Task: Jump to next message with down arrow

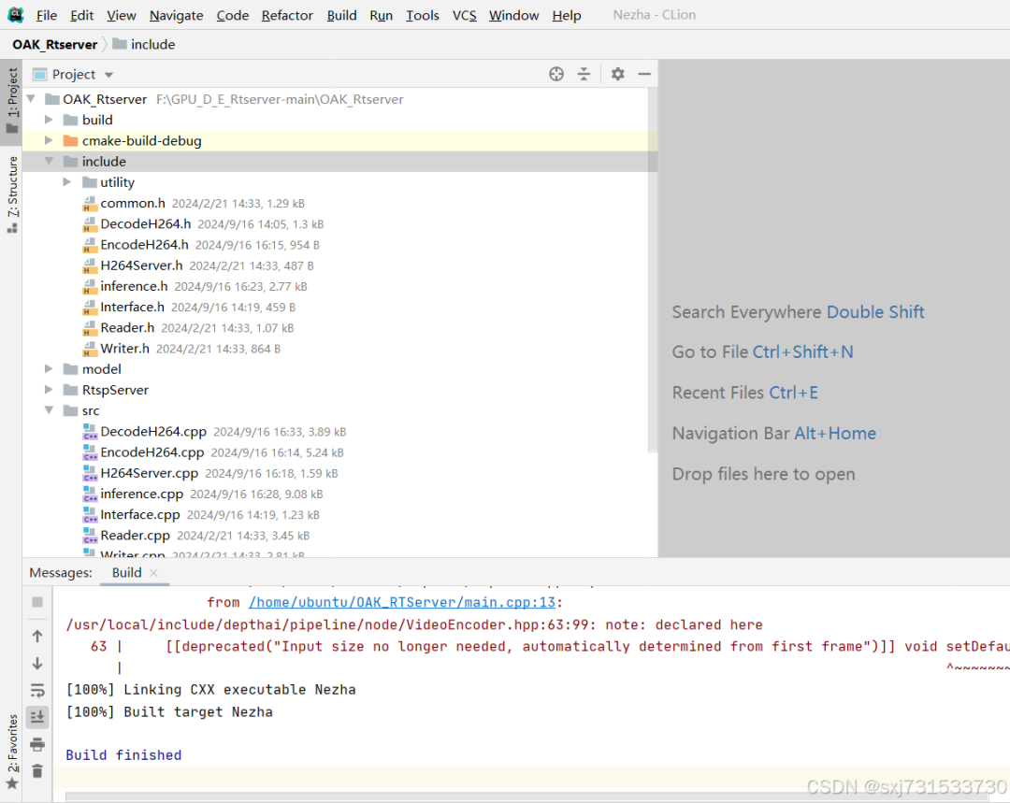Action: pos(37,663)
